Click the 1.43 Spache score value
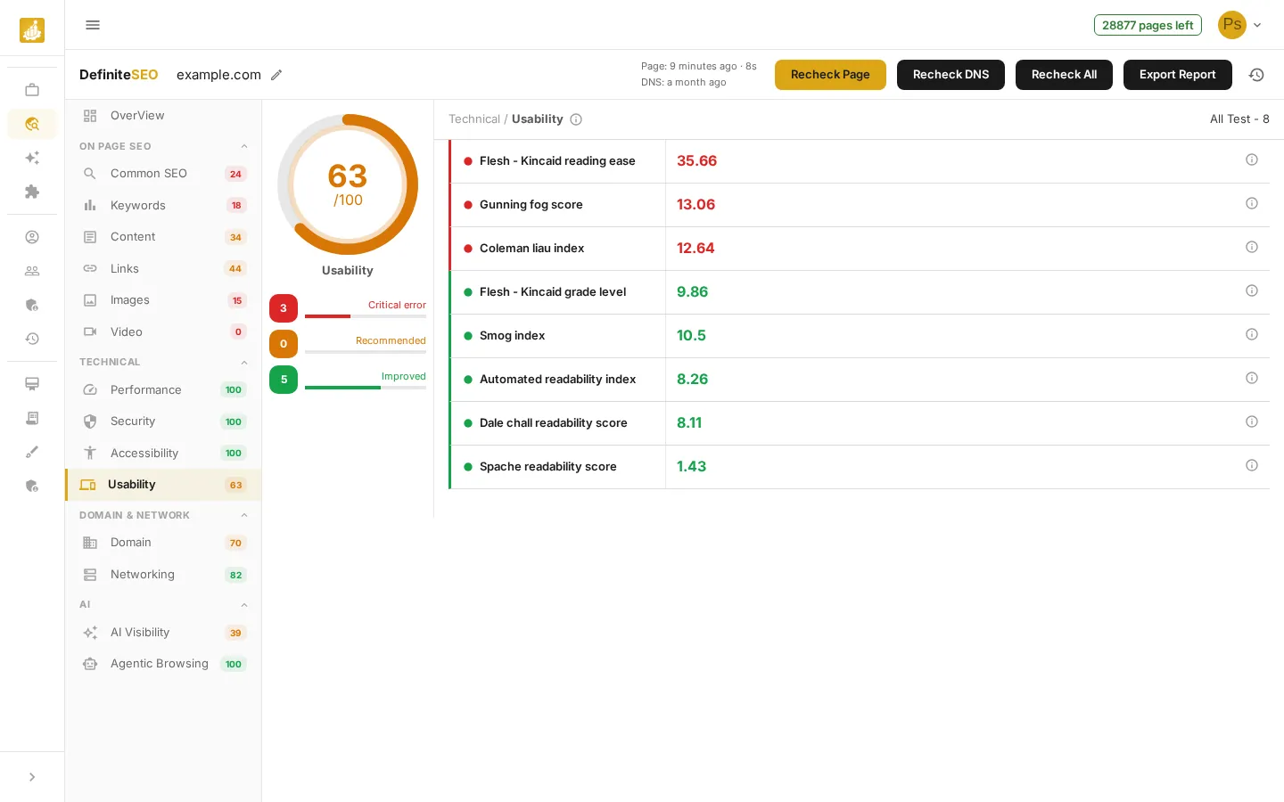The height and width of the screenshot is (802, 1284). pos(691,467)
